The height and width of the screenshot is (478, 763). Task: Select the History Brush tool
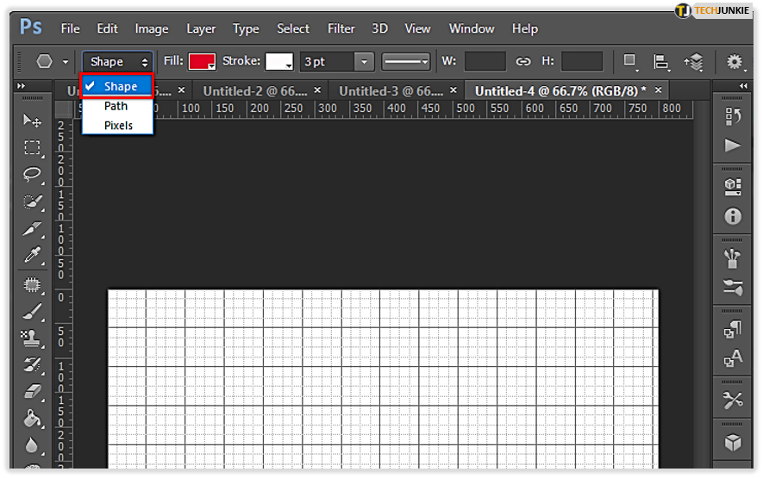32,365
